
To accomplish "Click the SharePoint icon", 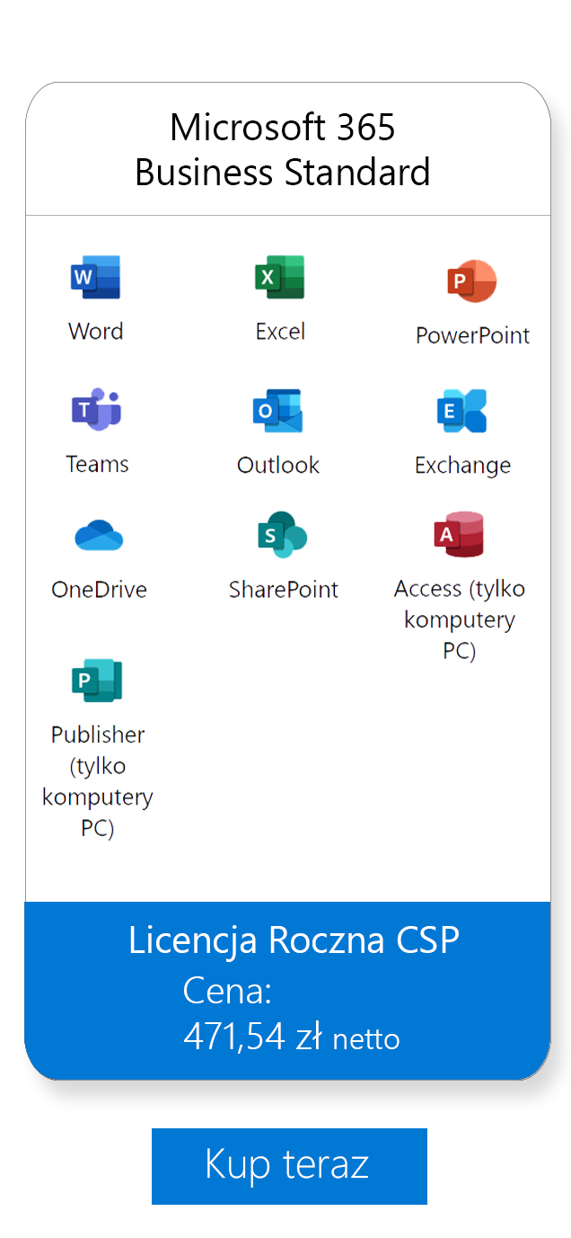I will [x=282, y=535].
